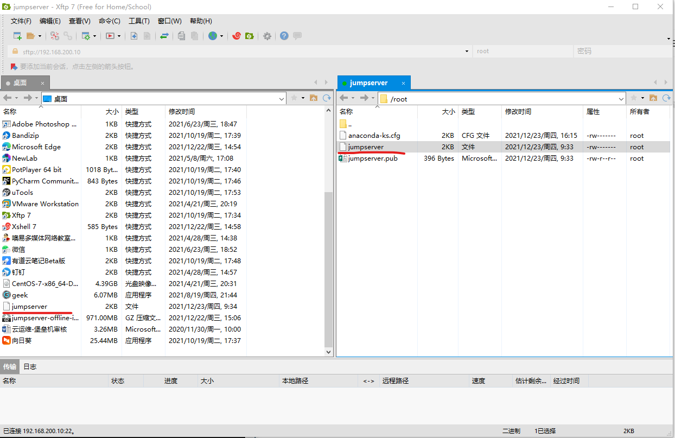This screenshot has height=438, width=675.
Task: Click the New Session toolbar icon
Action: (x=17, y=36)
